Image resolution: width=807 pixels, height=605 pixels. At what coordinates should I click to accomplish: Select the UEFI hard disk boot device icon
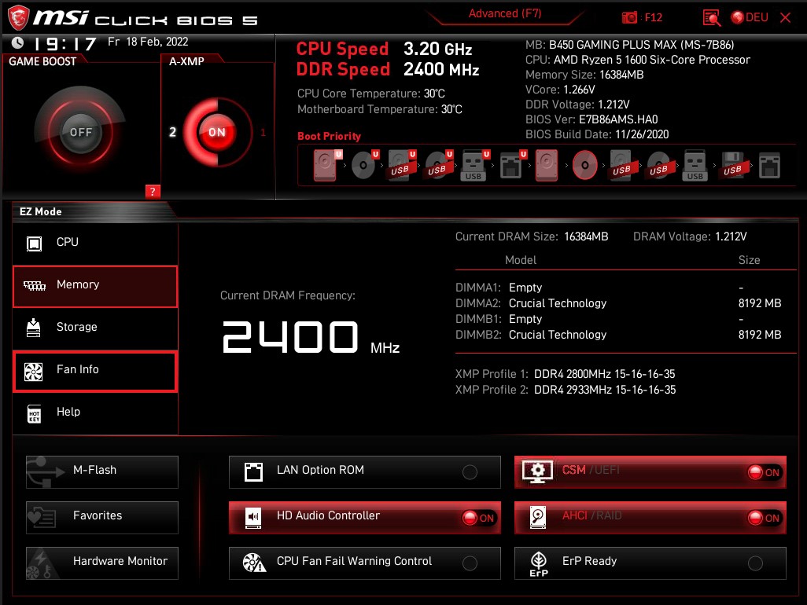pyautogui.click(x=327, y=165)
